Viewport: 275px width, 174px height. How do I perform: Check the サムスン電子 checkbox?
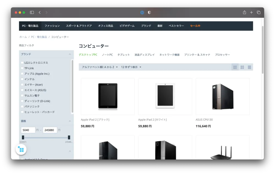tap(22, 95)
